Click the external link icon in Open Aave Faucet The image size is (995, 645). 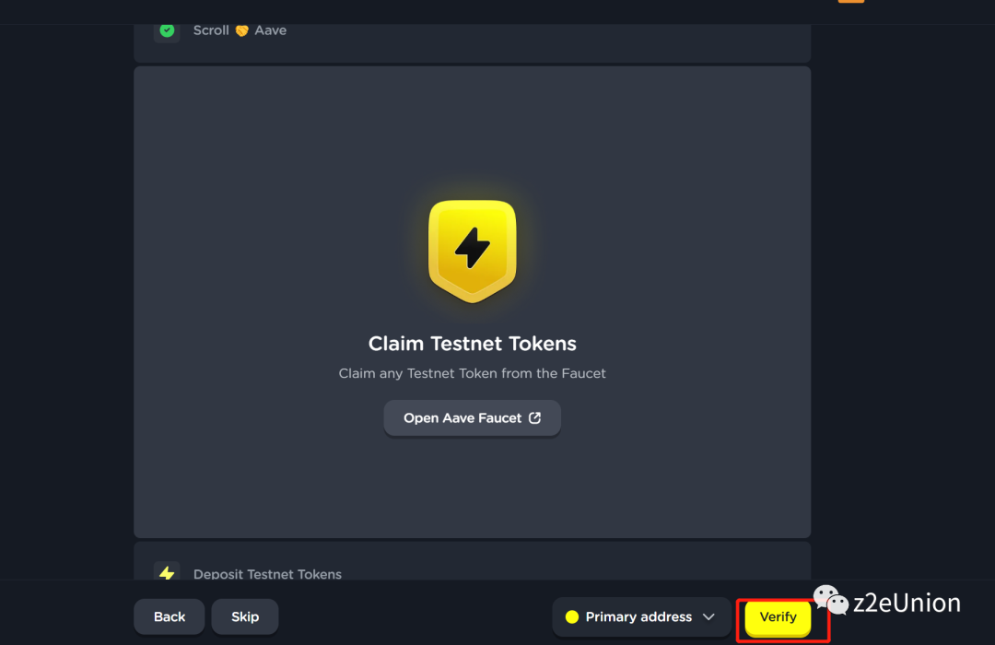click(535, 417)
